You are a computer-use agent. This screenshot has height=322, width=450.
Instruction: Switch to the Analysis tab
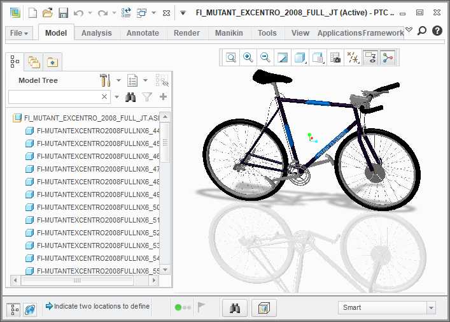point(97,33)
